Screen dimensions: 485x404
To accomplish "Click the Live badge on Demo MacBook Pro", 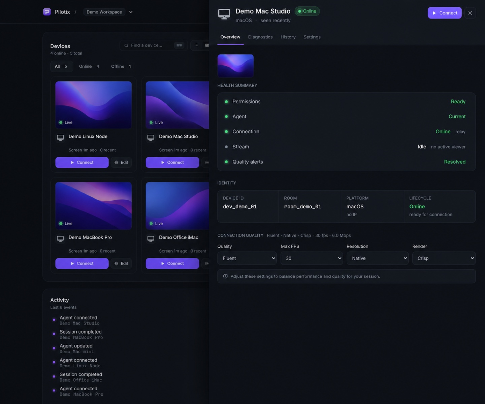I will point(66,224).
